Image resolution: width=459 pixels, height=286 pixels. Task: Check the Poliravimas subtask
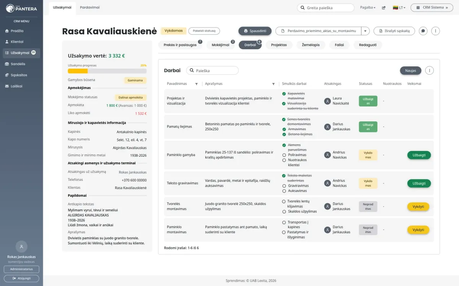coord(284,155)
